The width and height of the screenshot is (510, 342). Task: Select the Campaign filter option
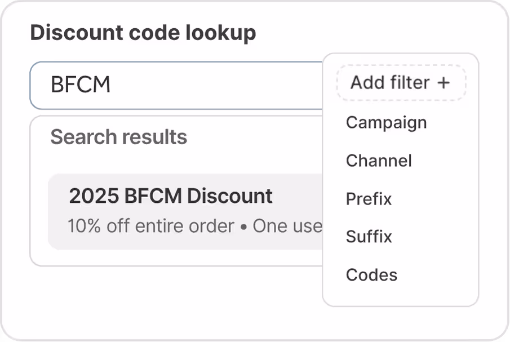[386, 123]
